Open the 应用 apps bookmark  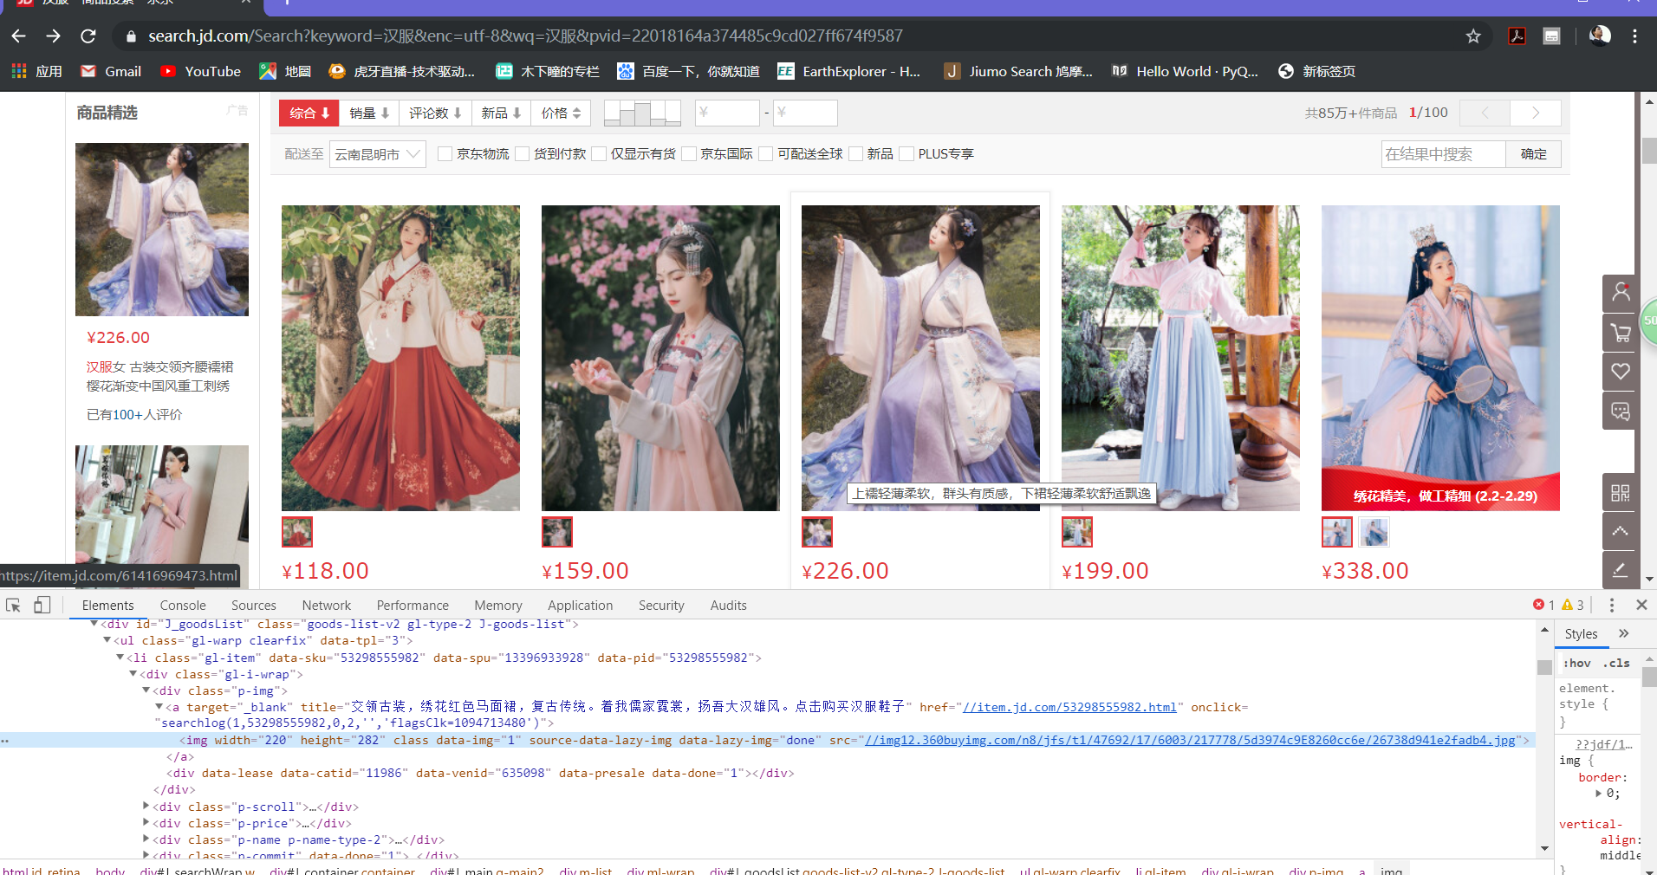click(36, 71)
